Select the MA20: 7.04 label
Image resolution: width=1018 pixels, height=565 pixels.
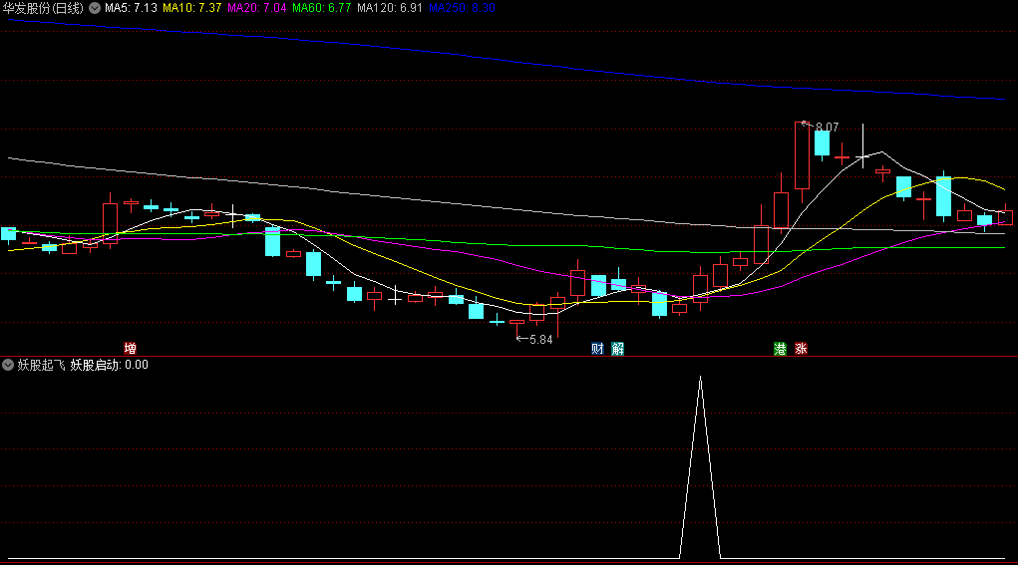(256, 8)
